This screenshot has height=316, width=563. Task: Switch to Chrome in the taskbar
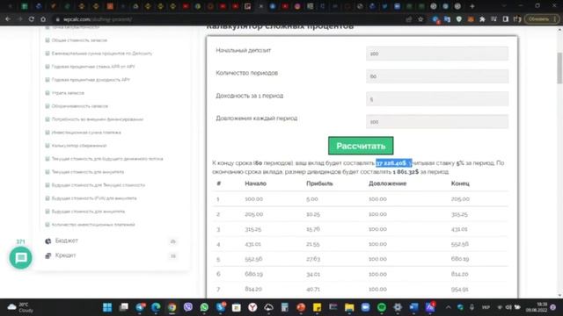172,307
